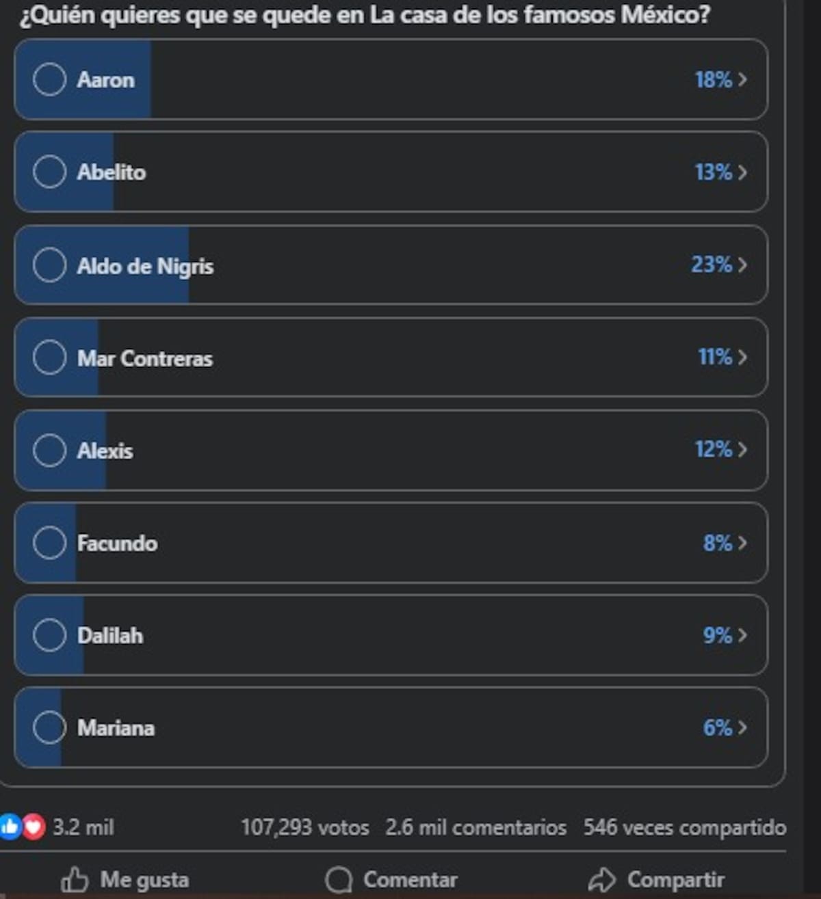Open Abelito's 13% results chevron
Screen dimensions: 821x899
(x=742, y=172)
